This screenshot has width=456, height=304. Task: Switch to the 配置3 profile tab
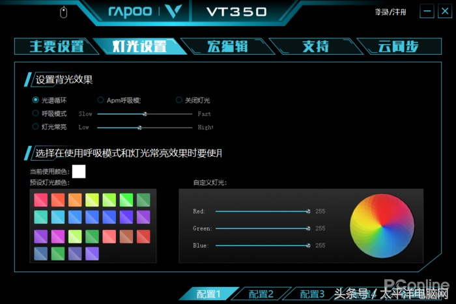pyautogui.click(x=312, y=294)
